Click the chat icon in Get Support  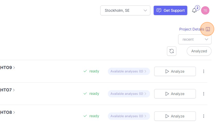(159, 10)
